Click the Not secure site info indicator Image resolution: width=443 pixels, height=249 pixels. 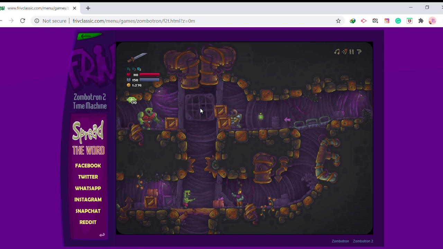coord(50,21)
